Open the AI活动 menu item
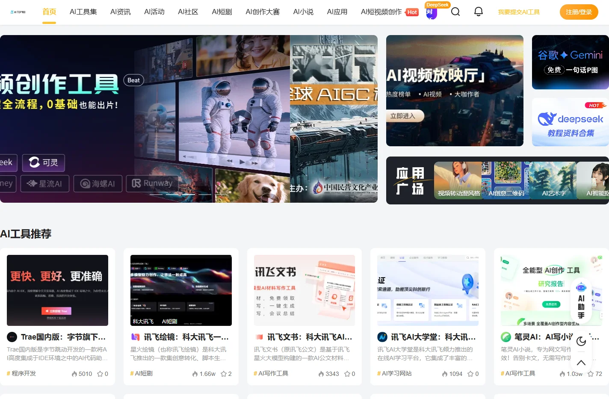The height and width of the screenshot is (399, 609). pos(154,12)
